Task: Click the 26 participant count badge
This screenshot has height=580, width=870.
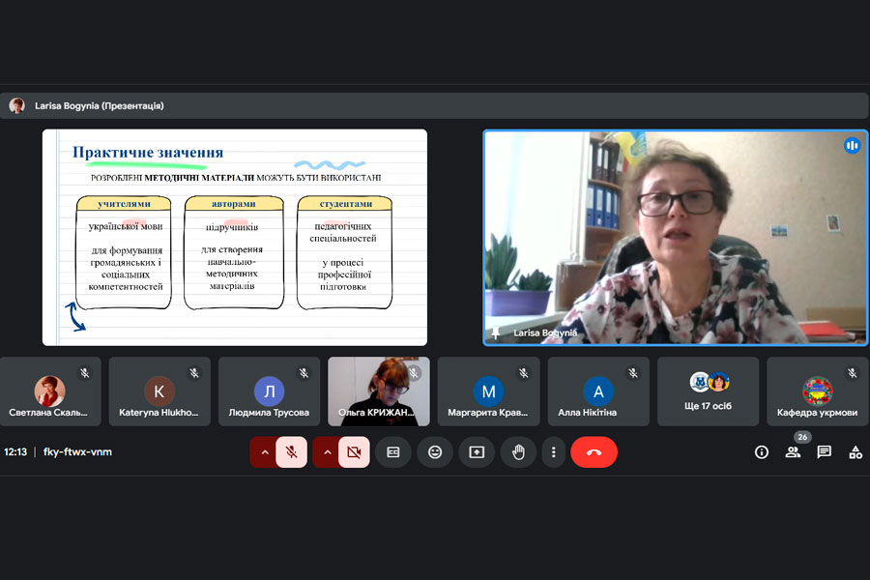Action: click(x=802, y=437)
